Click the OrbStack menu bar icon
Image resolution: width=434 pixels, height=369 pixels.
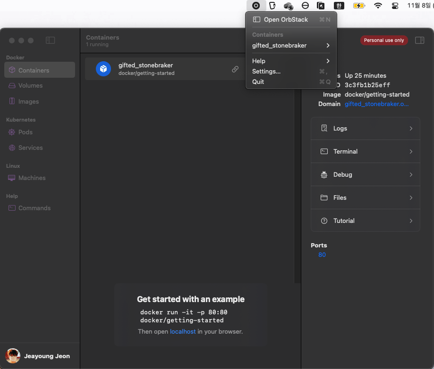pyautogui.click(x=256, y=6)
